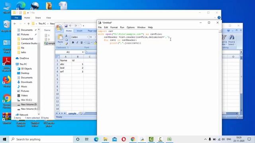Viewport: 255px width, 143px height.
Task: Open Task View from the taskbar
Action: click(87, 139)
